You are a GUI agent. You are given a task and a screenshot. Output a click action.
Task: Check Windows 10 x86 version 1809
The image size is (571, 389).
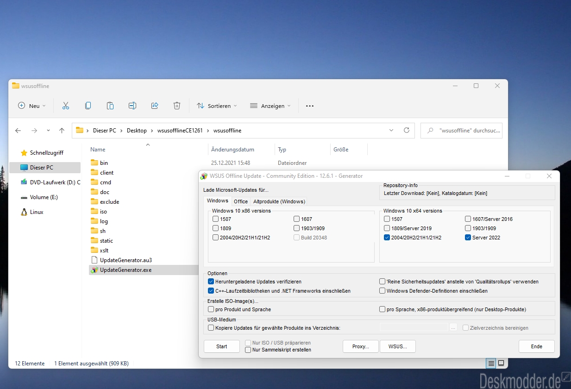point(216,228)
